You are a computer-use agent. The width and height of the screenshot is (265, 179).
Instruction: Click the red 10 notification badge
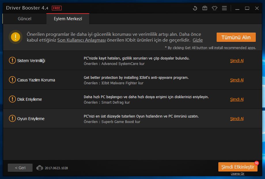(x=256, y=163)
